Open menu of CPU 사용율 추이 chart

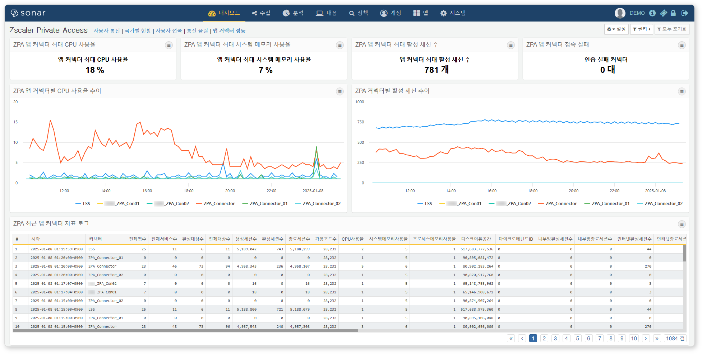tap(340, 91)
